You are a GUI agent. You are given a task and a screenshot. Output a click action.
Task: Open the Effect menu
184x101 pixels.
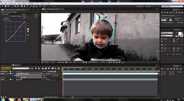pyautogui.click(x=24, y=4)
